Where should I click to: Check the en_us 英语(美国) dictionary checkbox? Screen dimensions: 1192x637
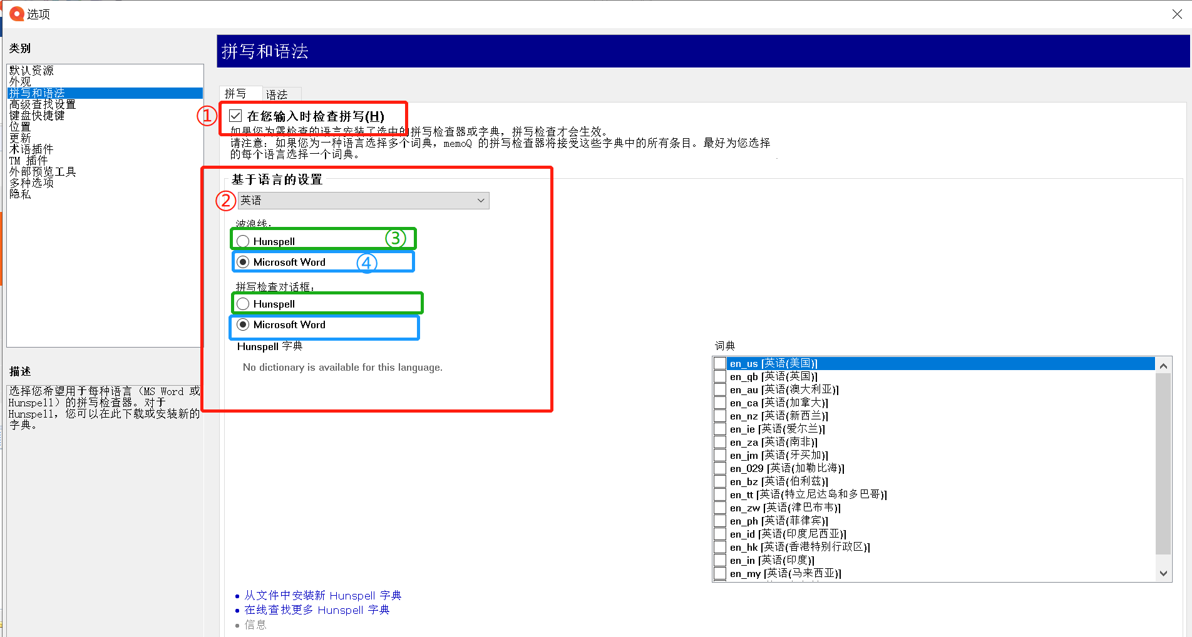click(720, 364)
